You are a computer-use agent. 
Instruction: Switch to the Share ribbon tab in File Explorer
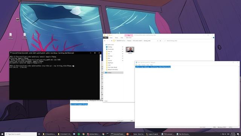click(x=116, y=38)
